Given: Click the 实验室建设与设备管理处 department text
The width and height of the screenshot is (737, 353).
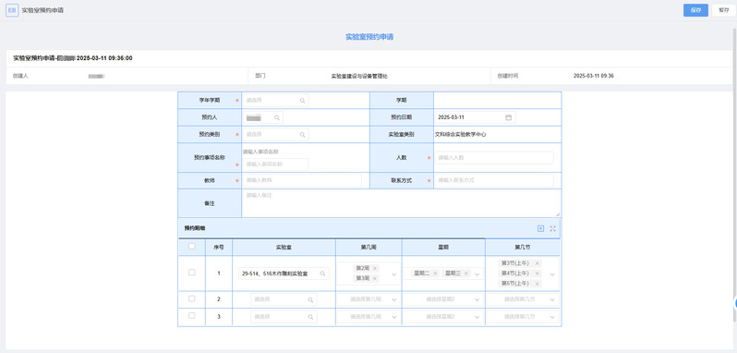Looking at the screenshot, I should [x=359, y=76].
